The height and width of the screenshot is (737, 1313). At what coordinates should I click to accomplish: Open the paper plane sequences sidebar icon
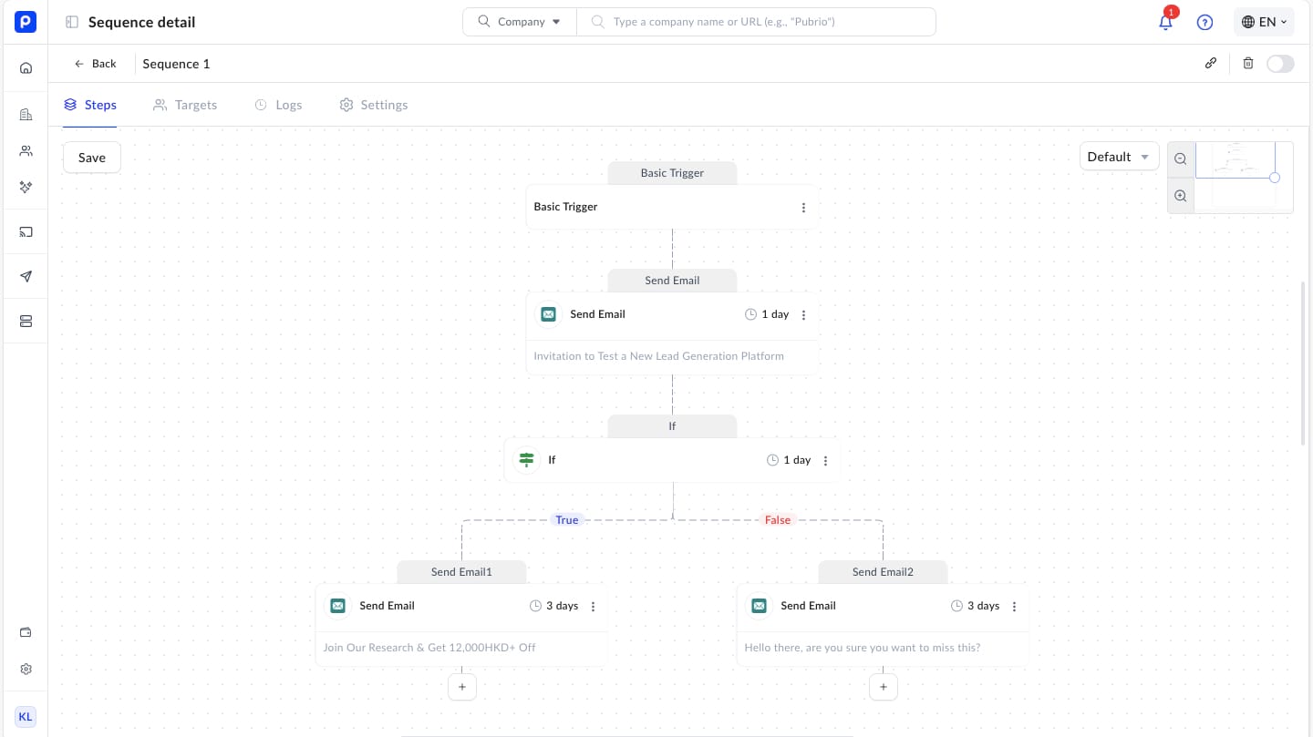[x=26, y=277]
